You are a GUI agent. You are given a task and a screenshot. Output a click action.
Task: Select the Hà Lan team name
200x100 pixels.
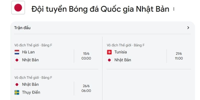[x=28, y=52]
